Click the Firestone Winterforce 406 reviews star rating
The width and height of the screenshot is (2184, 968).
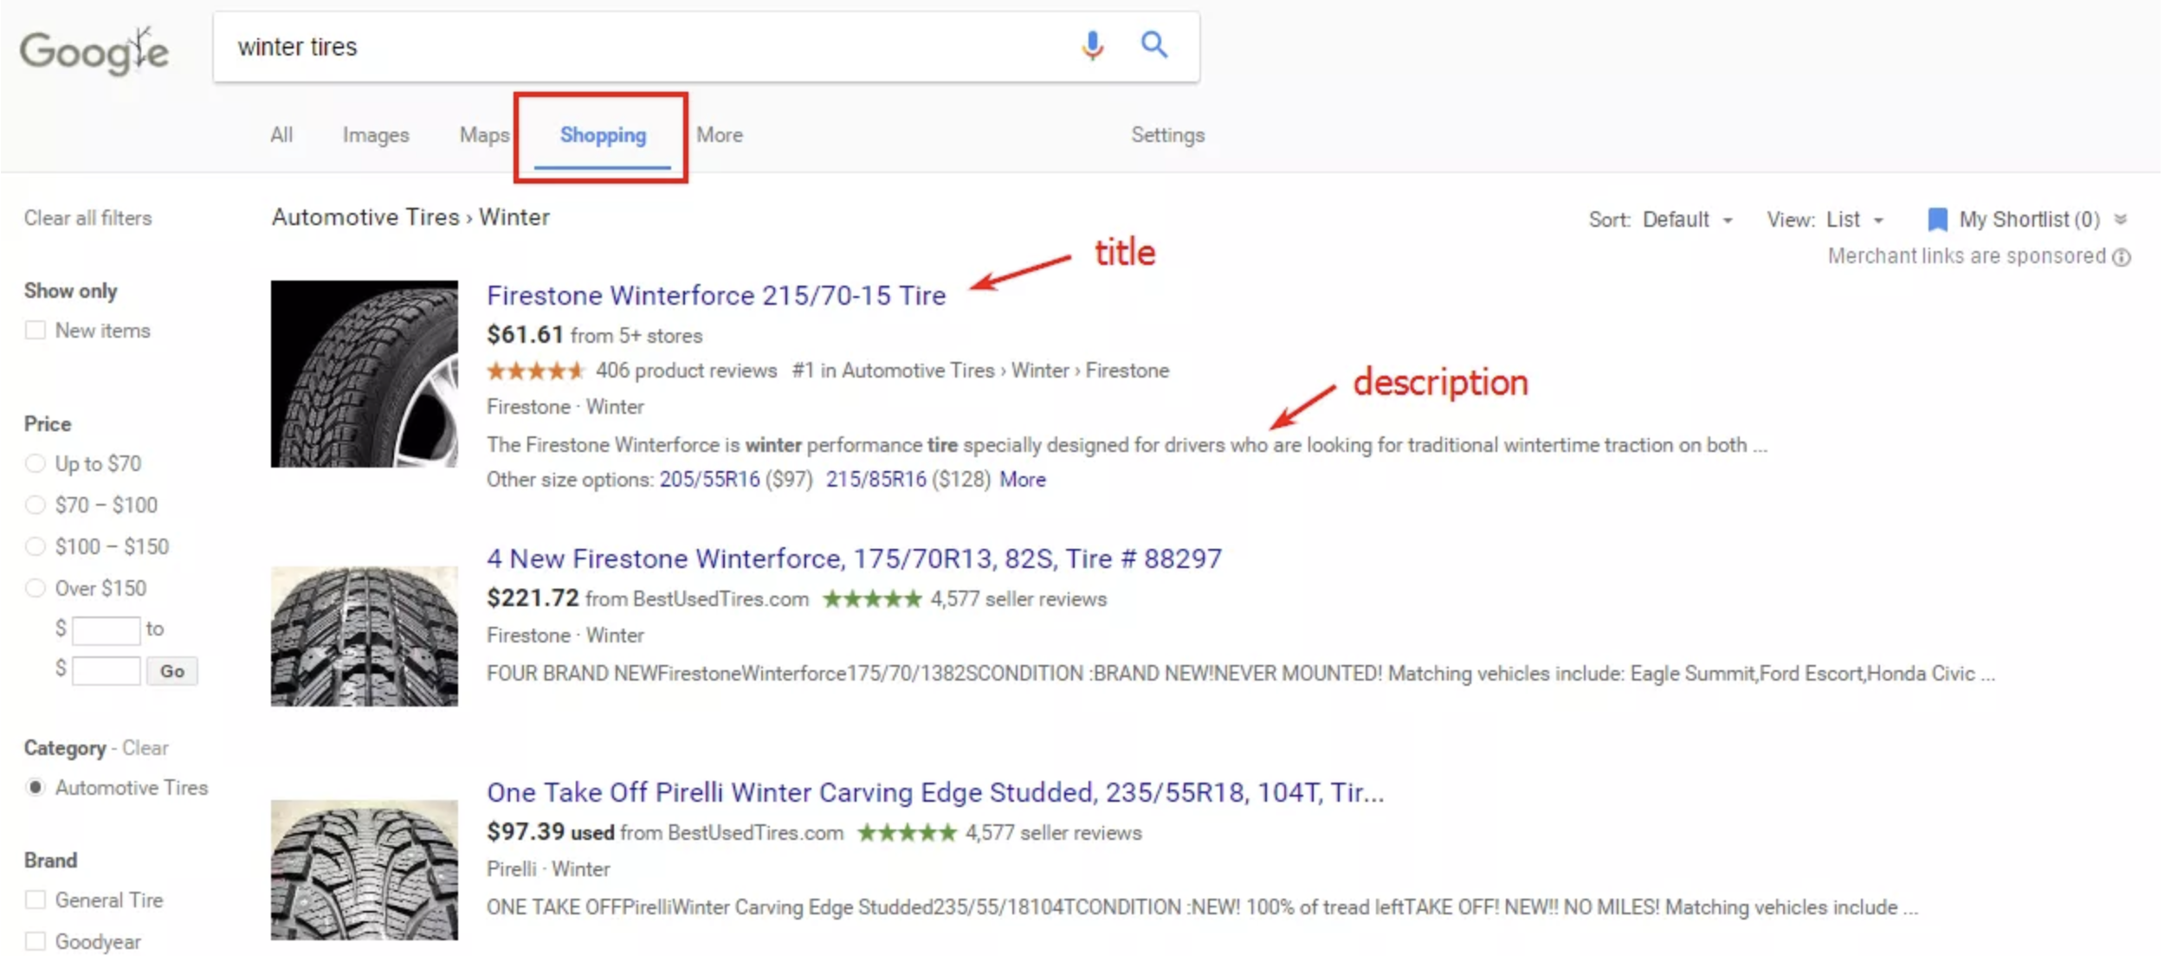point(535,371)
